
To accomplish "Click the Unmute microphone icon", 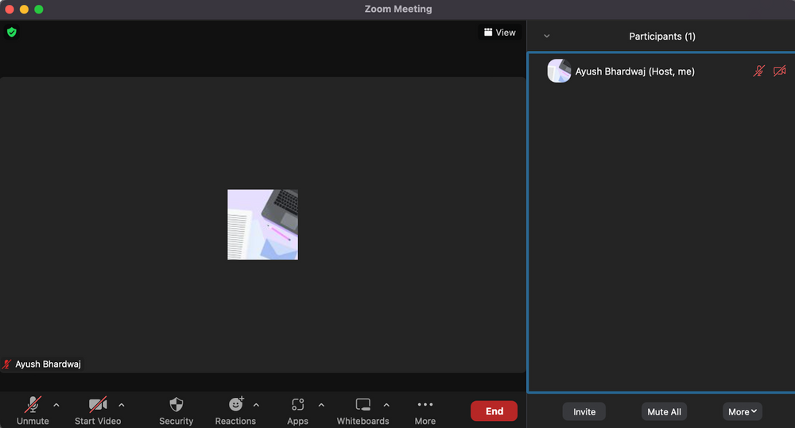I will (x=33, y=405).
